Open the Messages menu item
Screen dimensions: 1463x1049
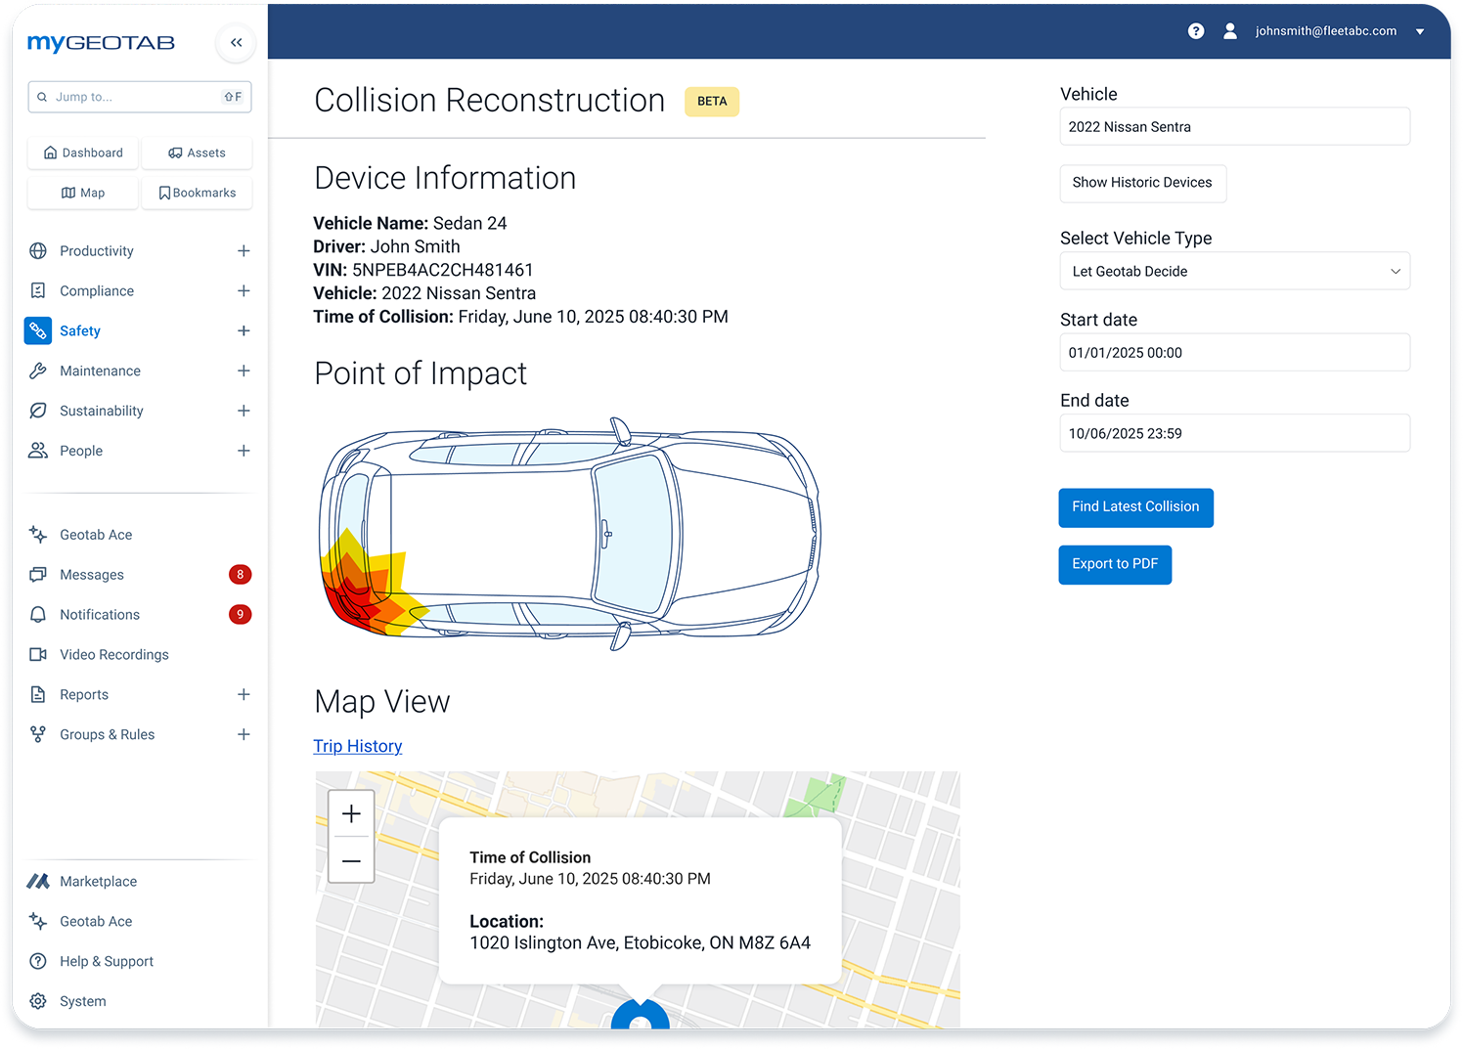tap(92, 575)
